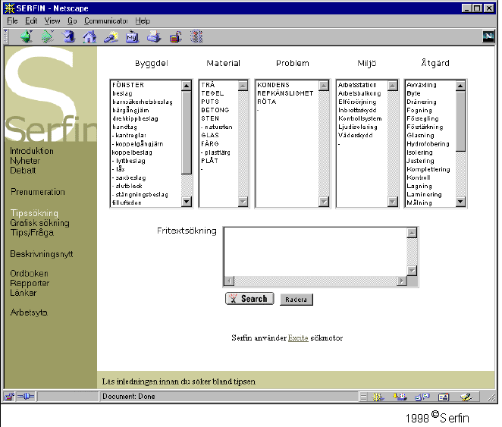Viewport: 502px width, 427px height.
Task: Open the View menu
Action: tap(52, 20)
